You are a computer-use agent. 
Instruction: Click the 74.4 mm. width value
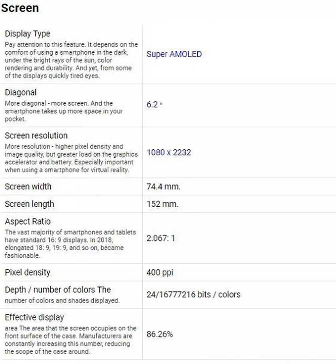click(163, 187)
